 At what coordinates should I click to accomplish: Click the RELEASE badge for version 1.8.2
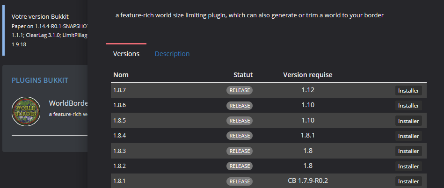[x=240, y=166]
